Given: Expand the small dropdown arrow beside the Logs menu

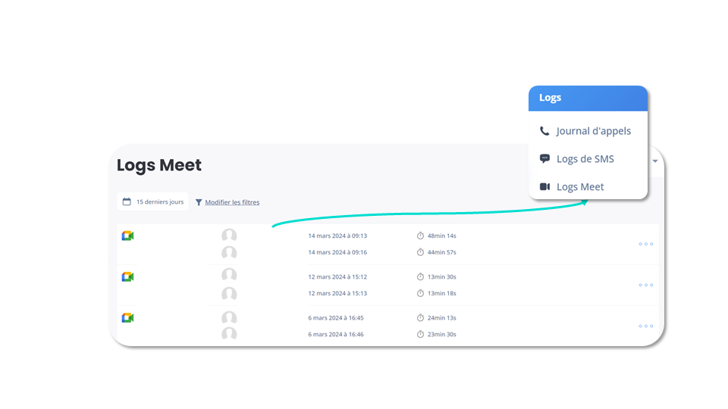Looking at the screenshot, I should (x=655, y=161).
